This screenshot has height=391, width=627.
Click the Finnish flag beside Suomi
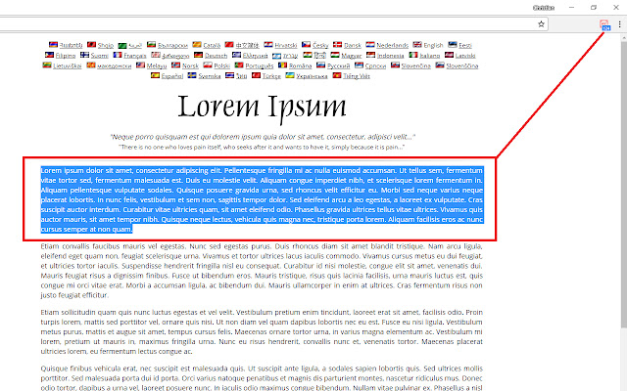coord(84,55)
